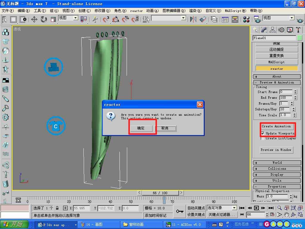The image size is (305, 229).
Task: Open the Material Editor icon
Action: tap(246, 19)
